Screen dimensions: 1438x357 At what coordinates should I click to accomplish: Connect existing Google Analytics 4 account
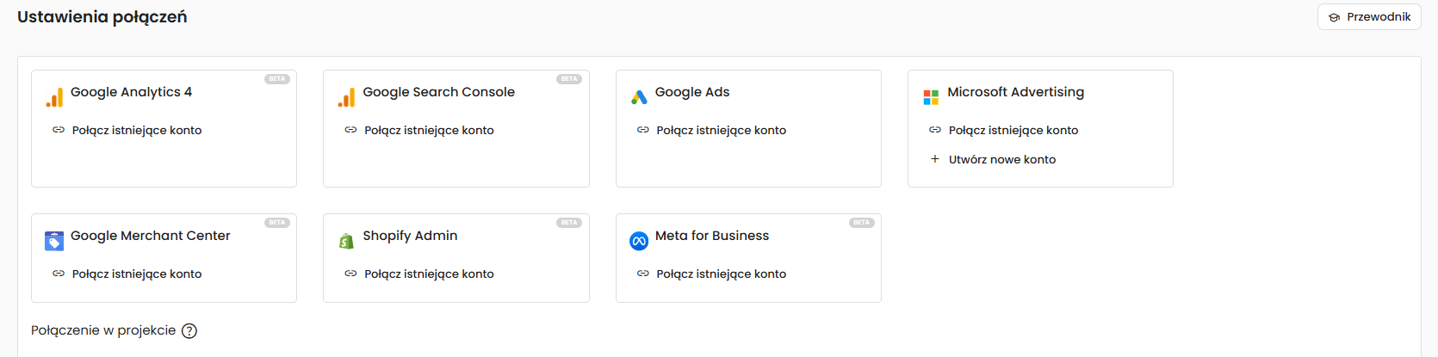[136, 131]
